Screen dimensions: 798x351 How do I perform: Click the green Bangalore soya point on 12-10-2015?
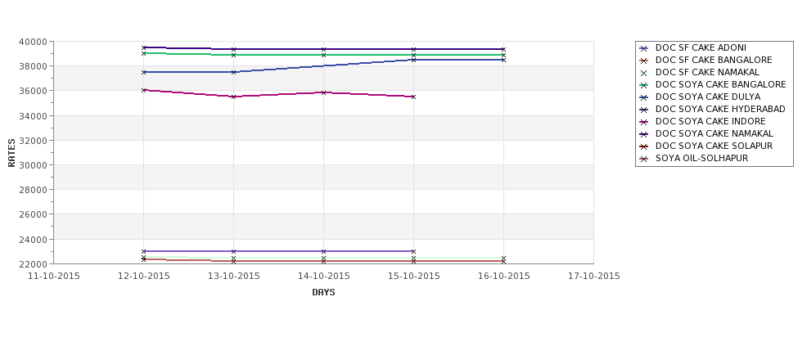pos(143,53)
